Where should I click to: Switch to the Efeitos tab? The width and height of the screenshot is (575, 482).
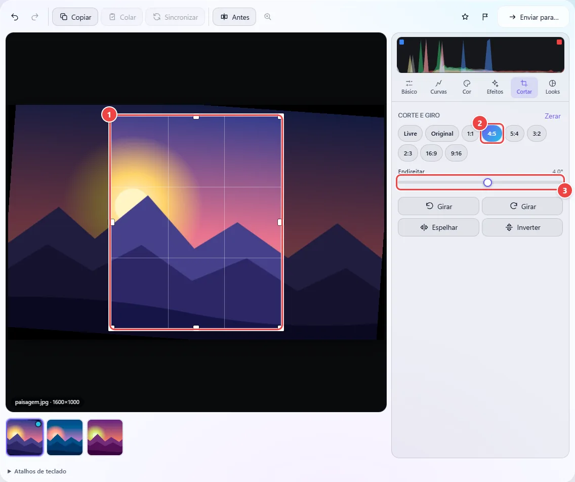[495, 87]
